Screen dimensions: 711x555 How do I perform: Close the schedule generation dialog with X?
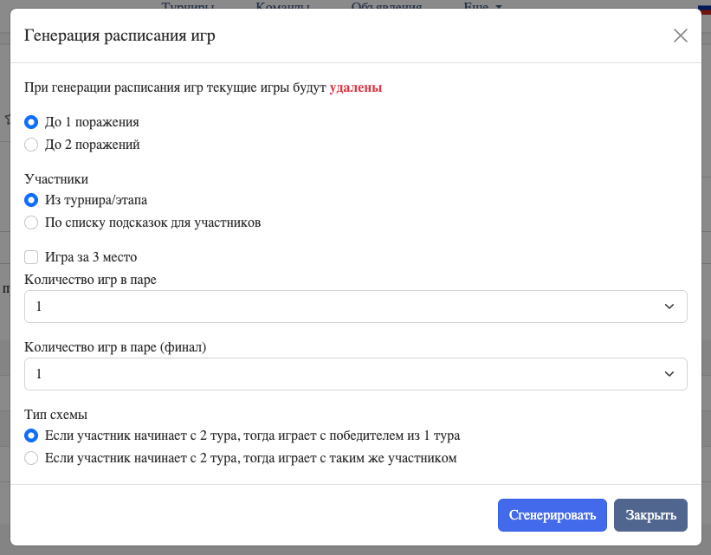(680, 35)
